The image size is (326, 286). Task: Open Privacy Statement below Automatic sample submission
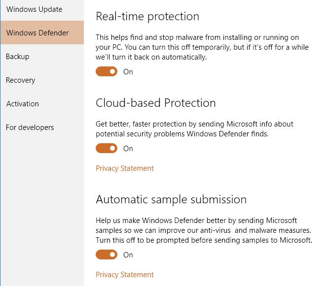pyautogui.click(x=125, y=275)
